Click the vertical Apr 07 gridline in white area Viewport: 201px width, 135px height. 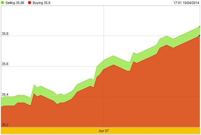(104, 31)
